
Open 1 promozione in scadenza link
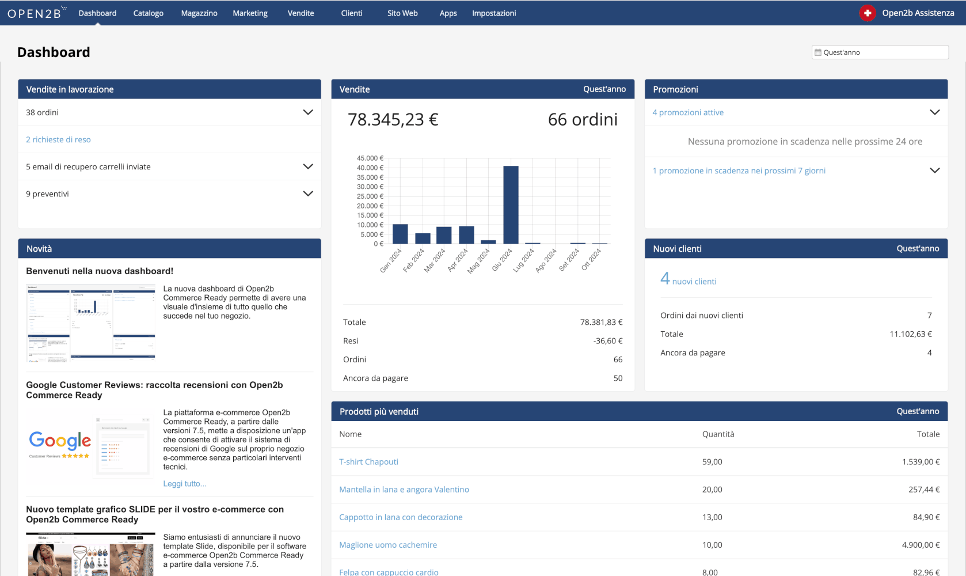pos(739,170)
